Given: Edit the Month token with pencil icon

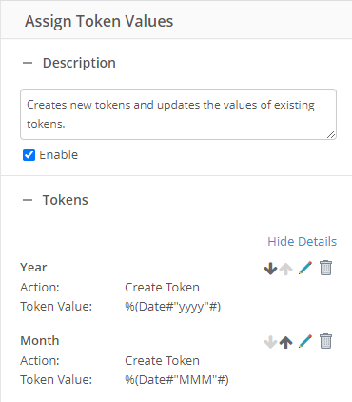Looking at the screenshot, I should tap(305, 341).
